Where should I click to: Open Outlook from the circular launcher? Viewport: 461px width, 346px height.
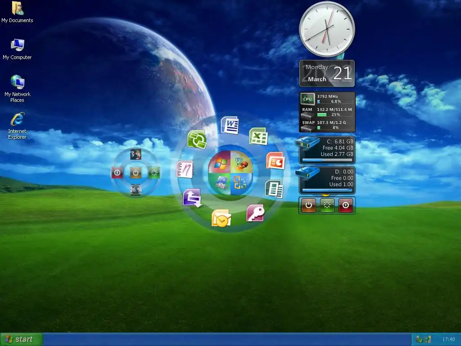(x=221, y=218)
